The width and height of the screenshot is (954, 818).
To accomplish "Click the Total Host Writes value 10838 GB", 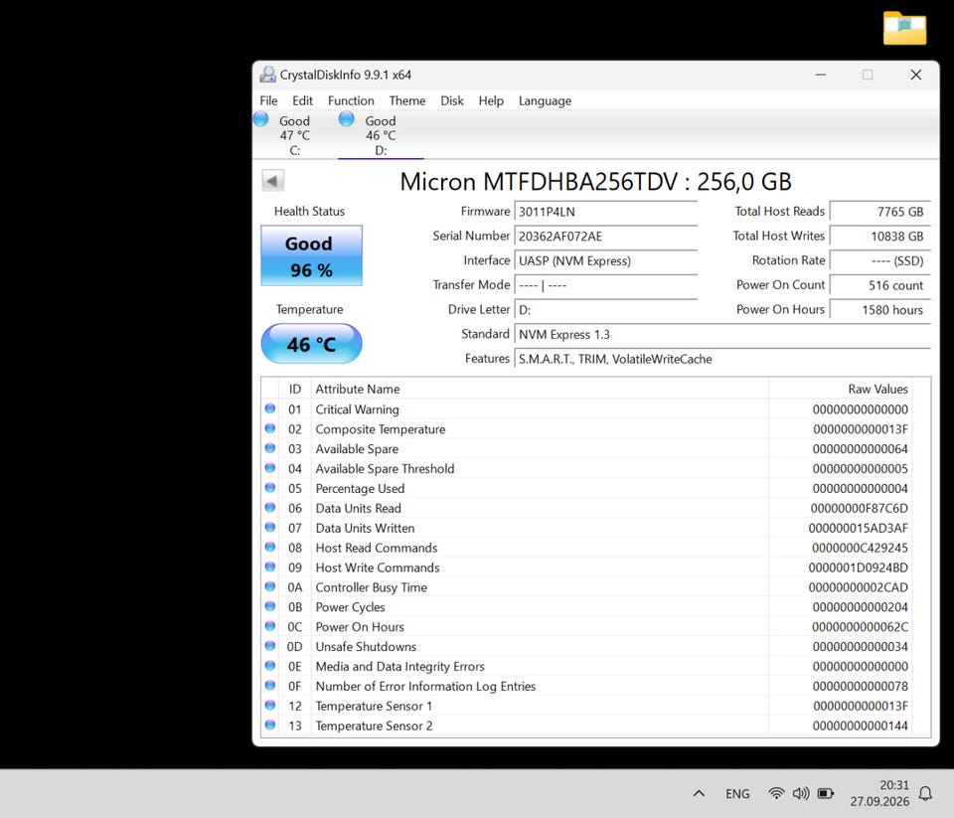I will [x=879, y=237].
